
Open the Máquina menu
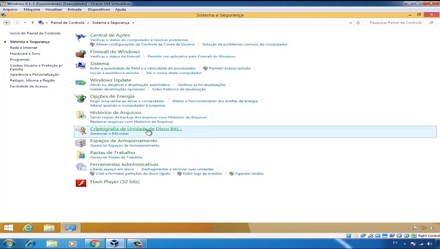[x=32, y=9]
